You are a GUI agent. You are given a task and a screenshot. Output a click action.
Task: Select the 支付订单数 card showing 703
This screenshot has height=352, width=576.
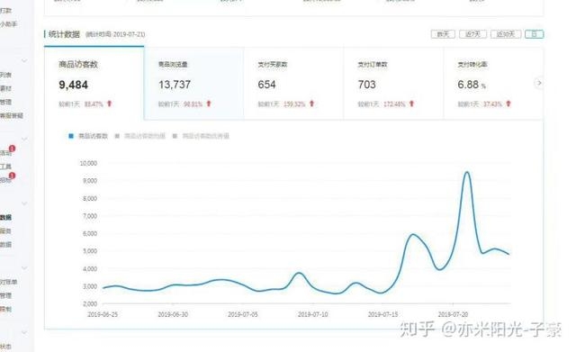tap(393, 84)
